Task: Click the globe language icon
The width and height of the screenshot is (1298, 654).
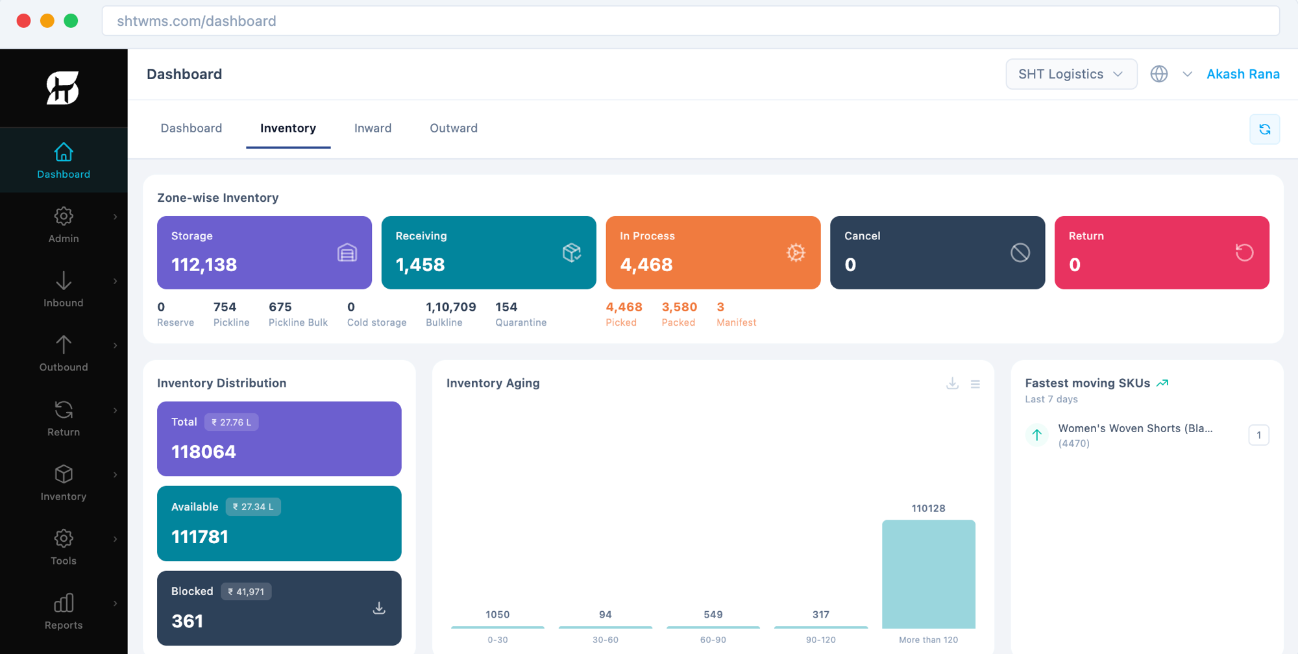Action: [x=1159, y=74]
